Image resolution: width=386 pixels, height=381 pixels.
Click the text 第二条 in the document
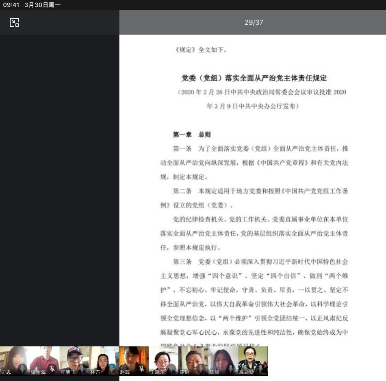tap(182, 191)
